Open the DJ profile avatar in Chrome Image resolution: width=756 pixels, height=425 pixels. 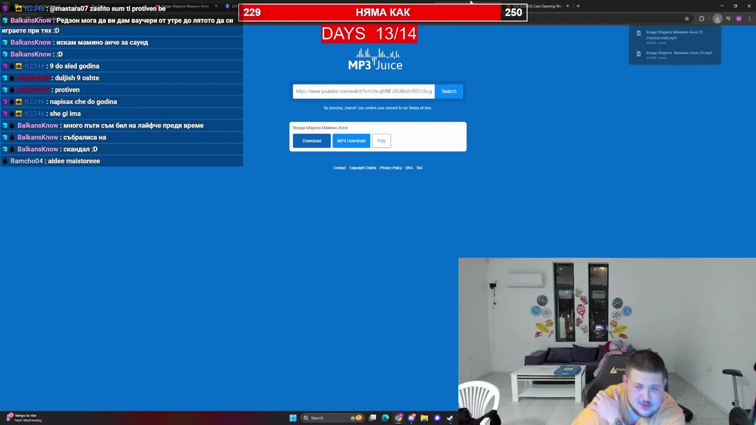738,19
